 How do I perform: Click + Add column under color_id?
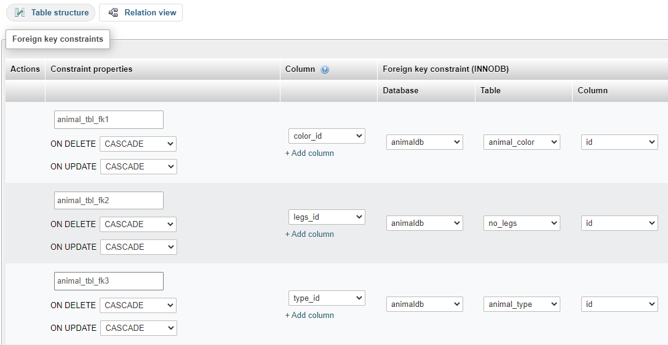(309, 153)
